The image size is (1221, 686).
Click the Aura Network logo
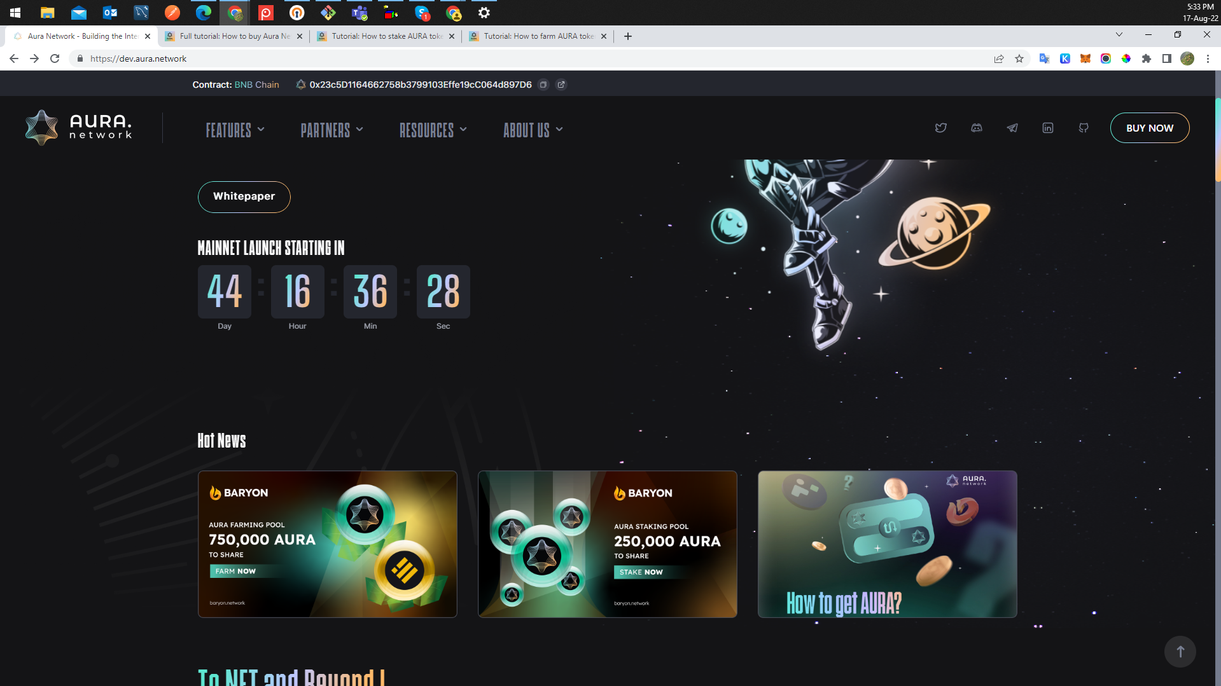78,127
